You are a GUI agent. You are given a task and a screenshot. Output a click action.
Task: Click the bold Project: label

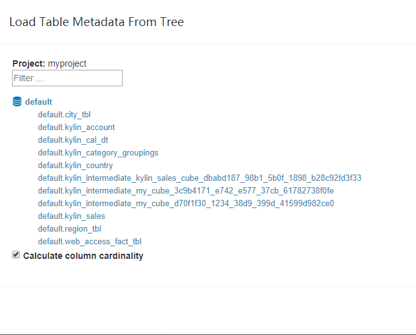pos(29,63)
